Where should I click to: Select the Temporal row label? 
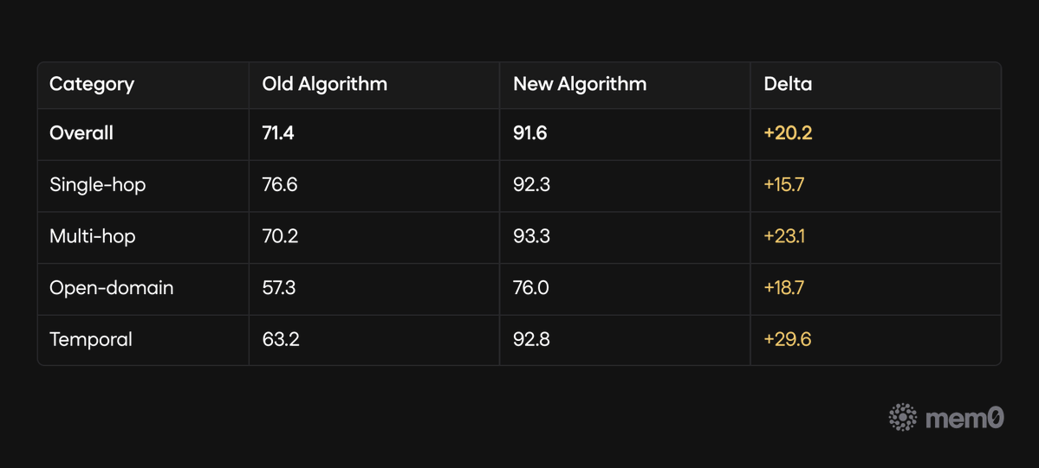click(x=90, y=339)
